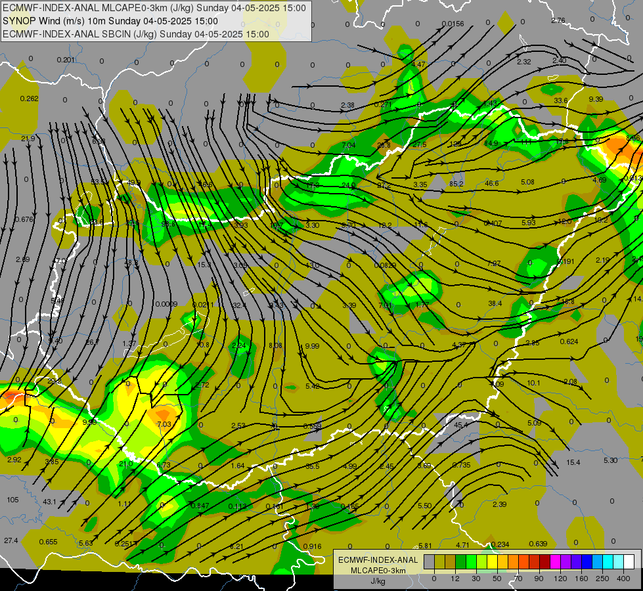Pick the bright green legend swatch
This screenshot has height=591, width=643.
pos(471,561)
